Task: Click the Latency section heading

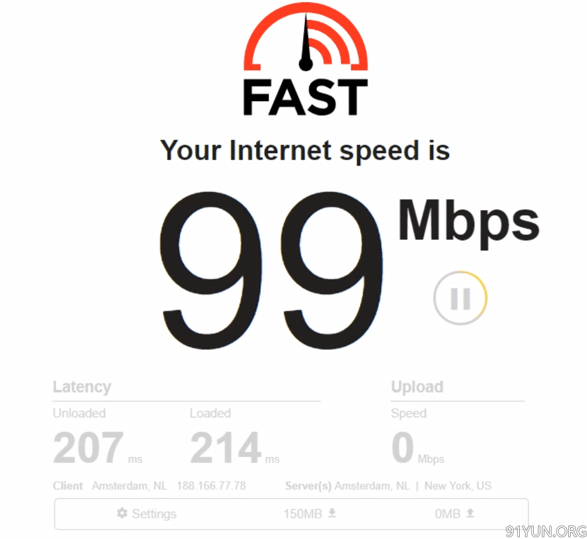Action: pos(82,387)
